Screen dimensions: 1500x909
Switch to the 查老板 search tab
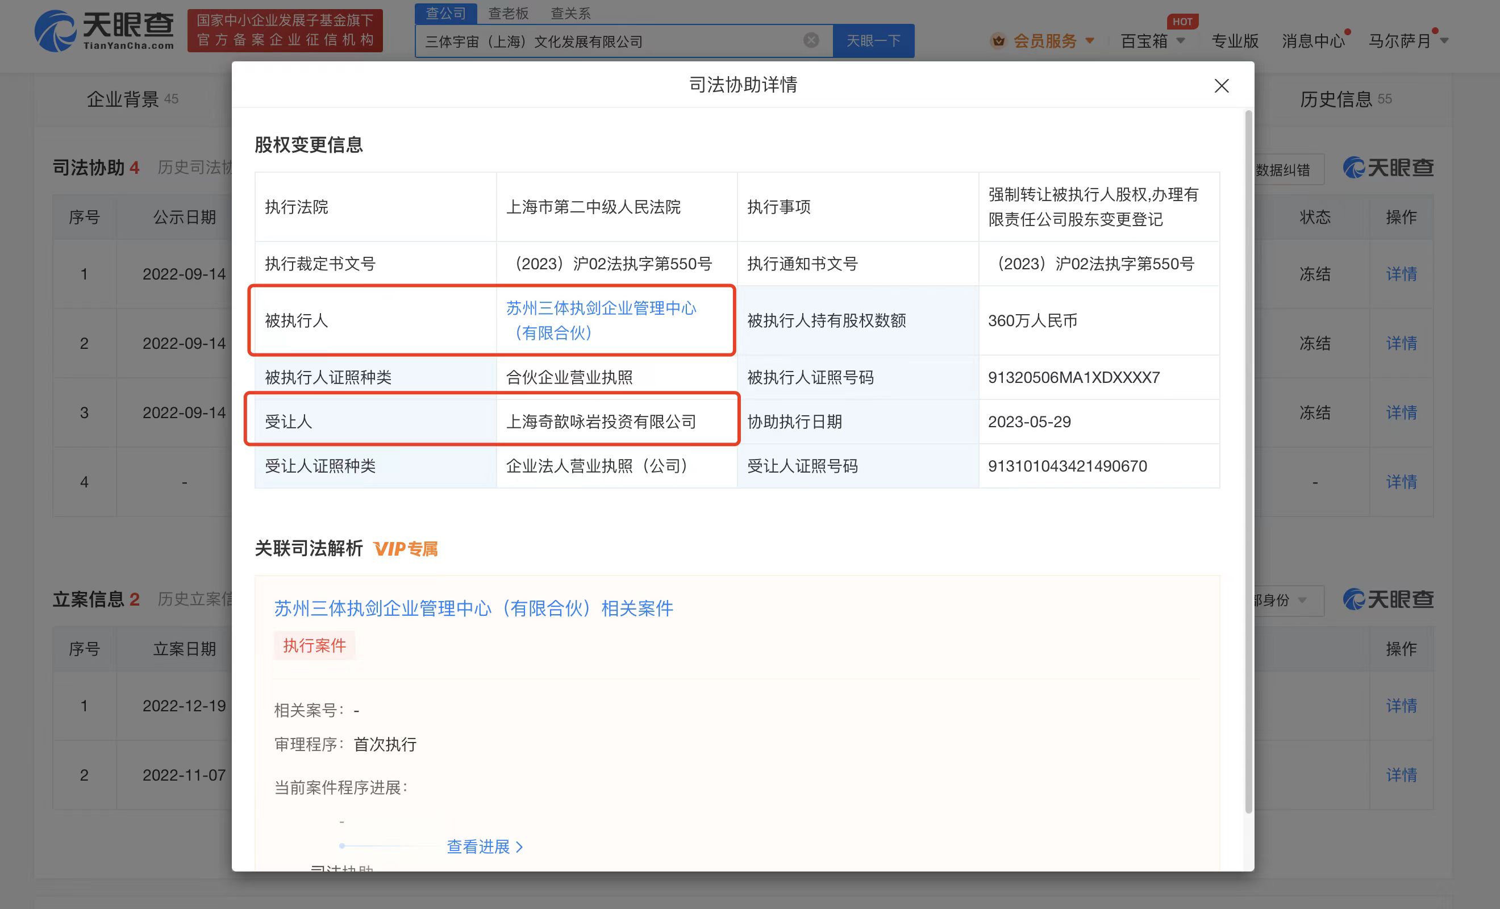point(509,13)
